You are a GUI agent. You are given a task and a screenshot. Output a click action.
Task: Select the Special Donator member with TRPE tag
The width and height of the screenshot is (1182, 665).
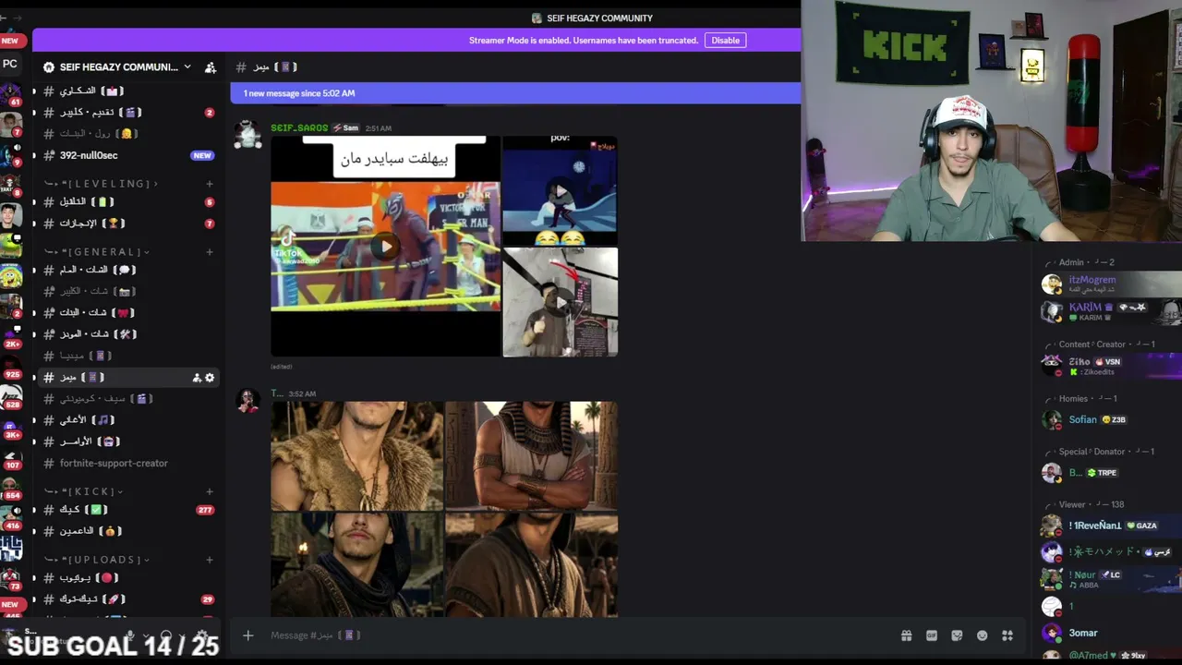[x=1111, y=473]
